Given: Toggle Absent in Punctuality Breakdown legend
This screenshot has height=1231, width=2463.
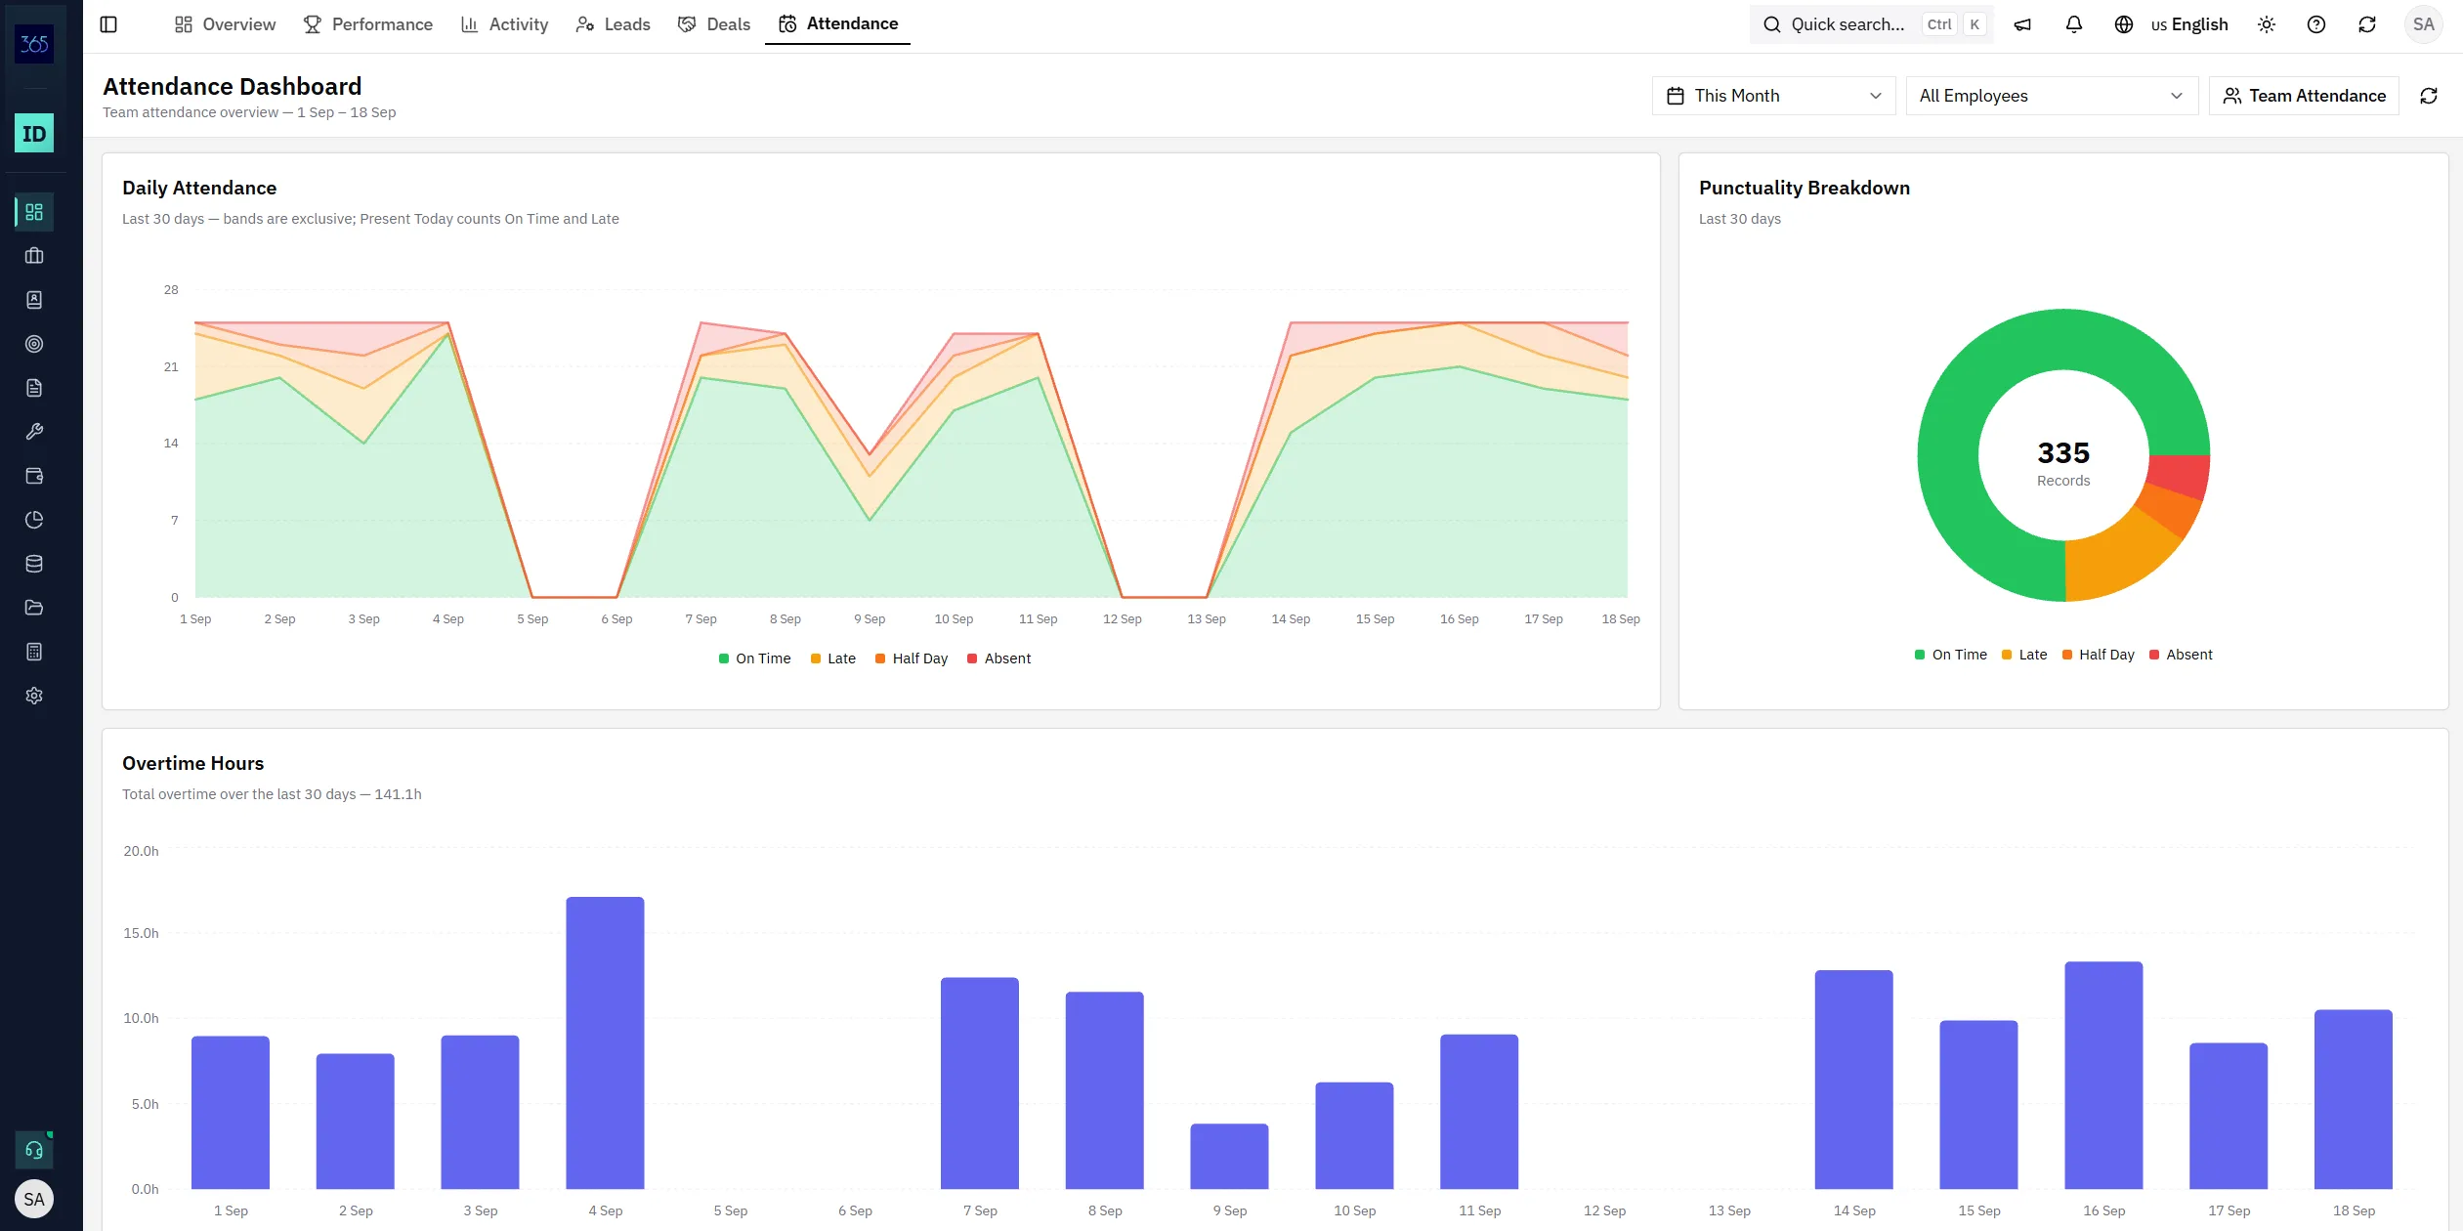Looking at the screenshot, I should 2181,655.
